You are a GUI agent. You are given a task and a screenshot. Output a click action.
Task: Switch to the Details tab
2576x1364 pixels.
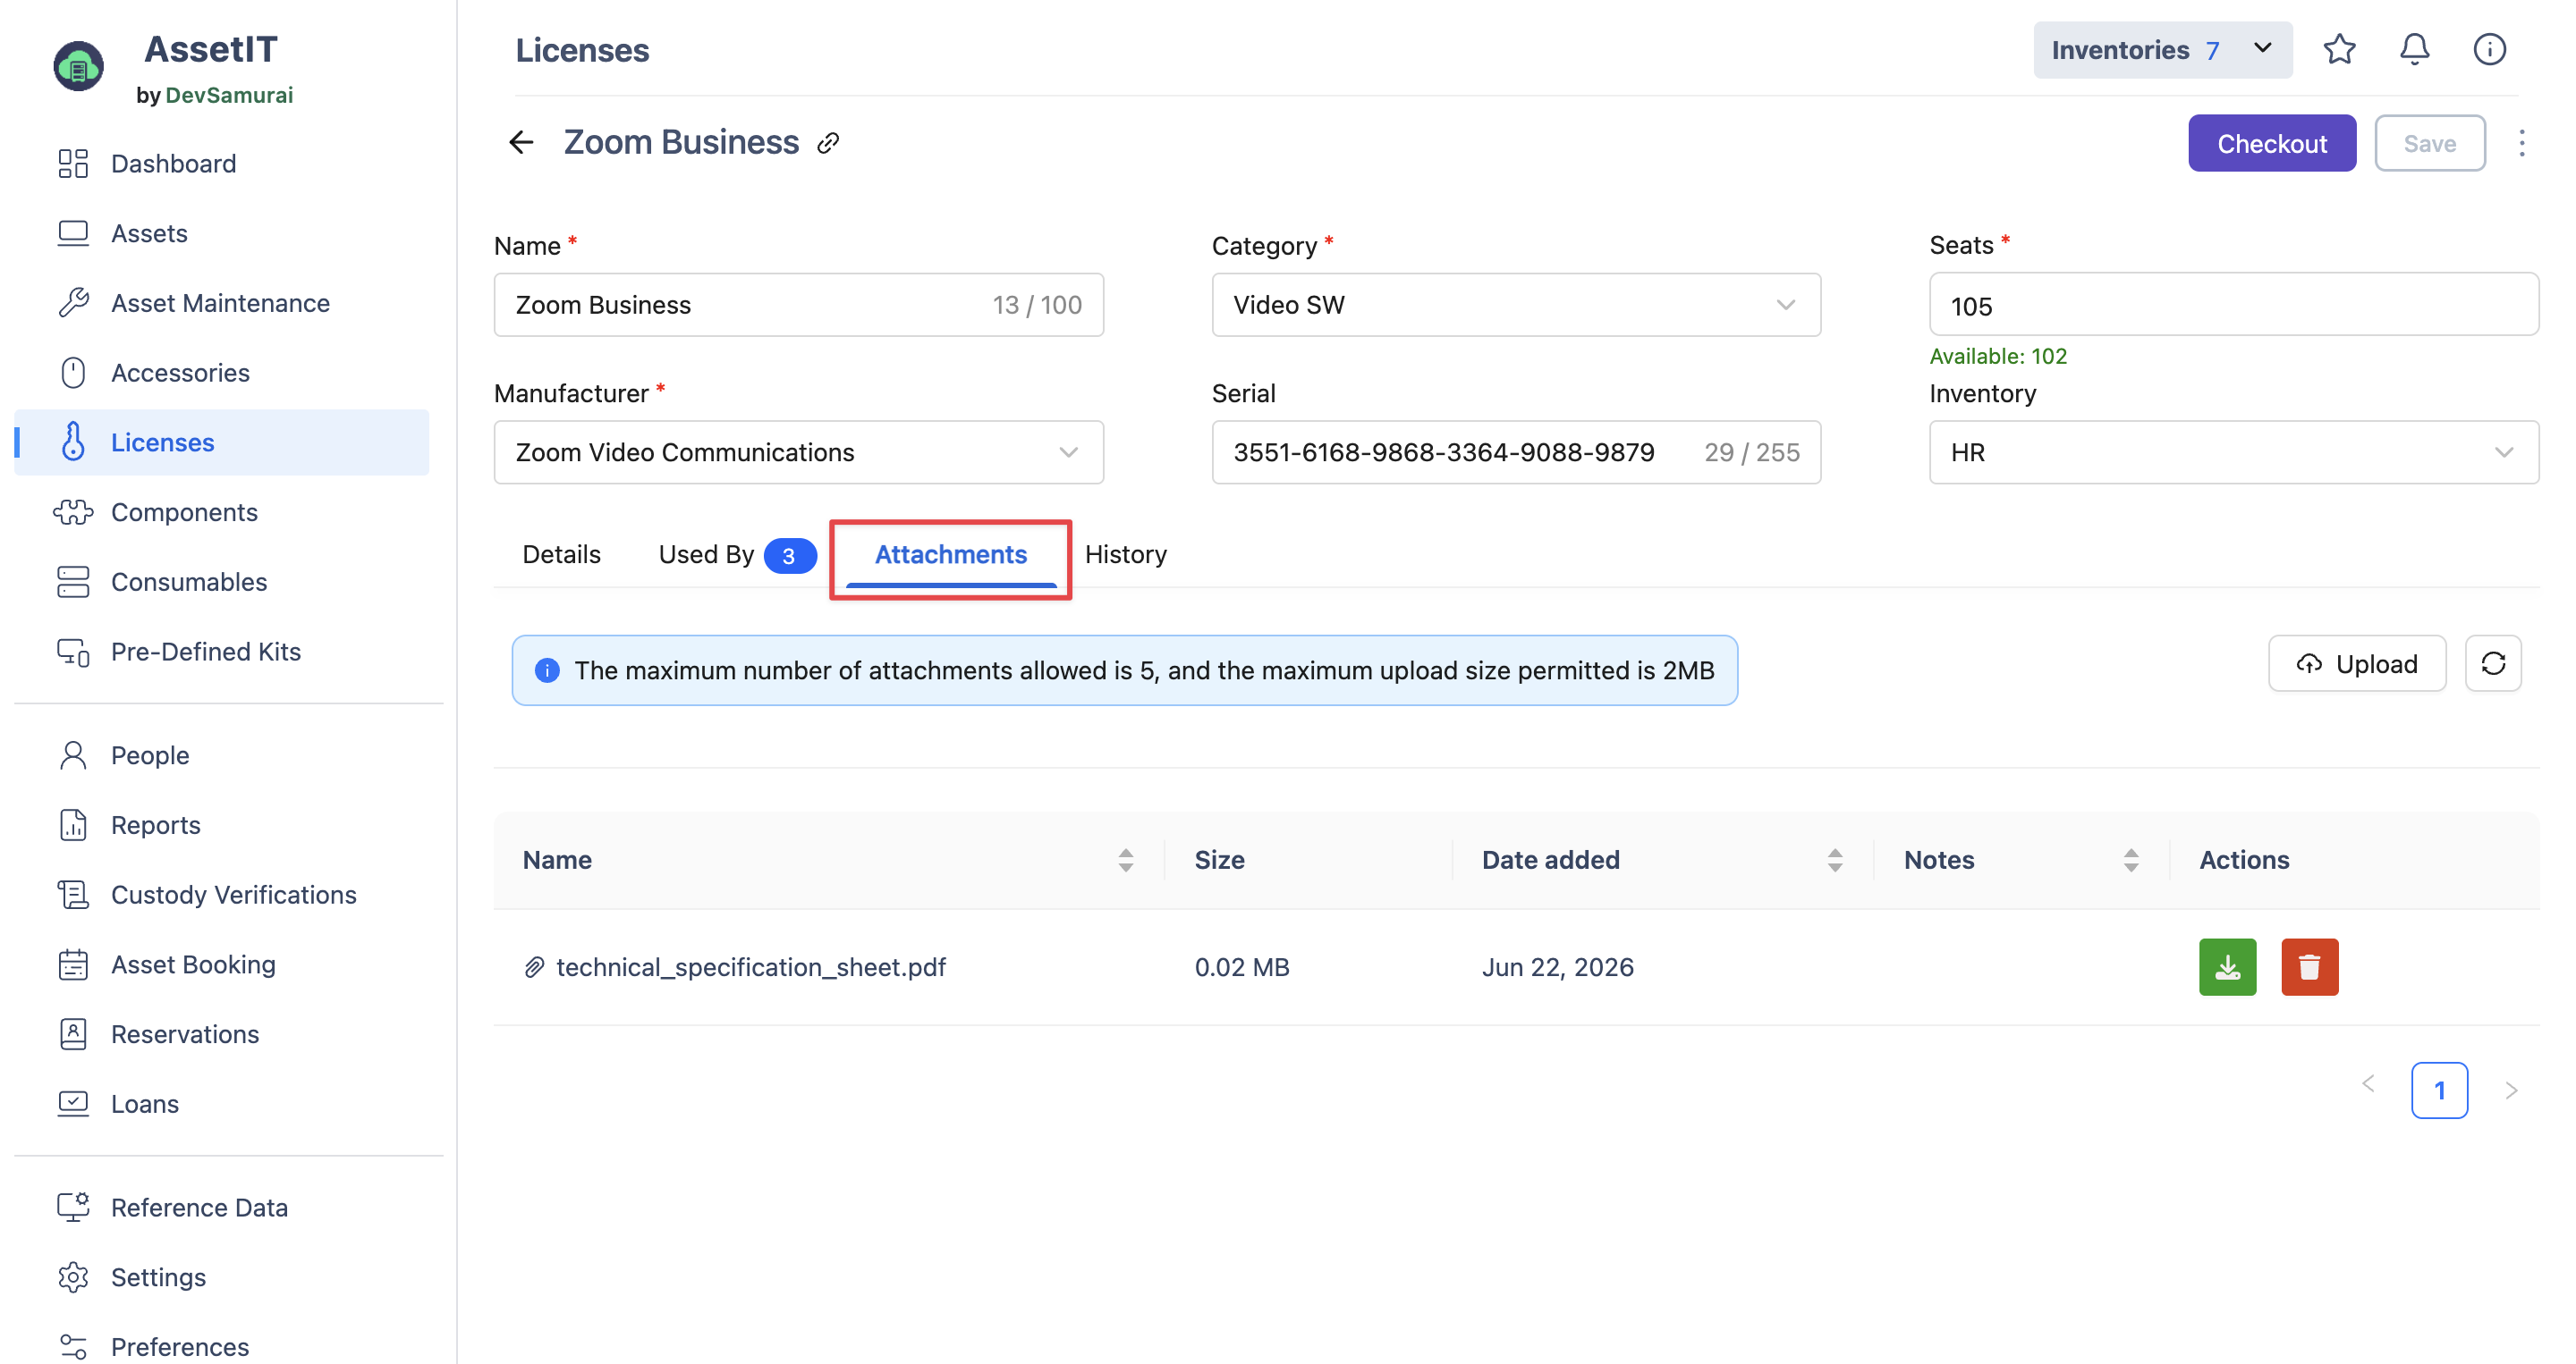[x=561, y=554]
